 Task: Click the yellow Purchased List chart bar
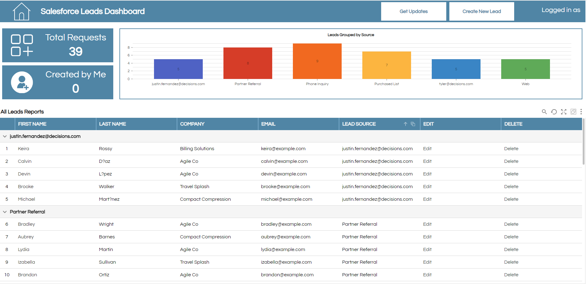(387, 65)
